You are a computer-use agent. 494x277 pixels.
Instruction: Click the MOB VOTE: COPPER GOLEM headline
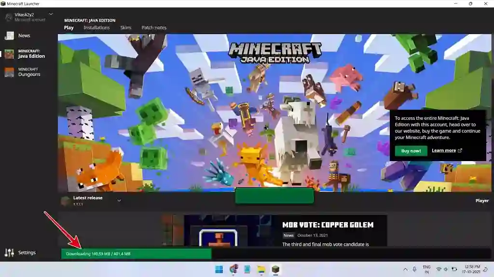[x=328, y=225]
